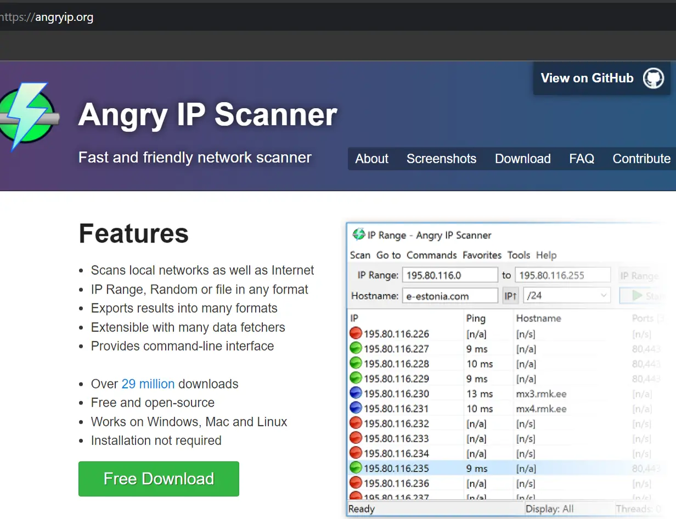Click the browser address bar URL
The width and height of the screenshot is (676, 519).
(55, 17)
